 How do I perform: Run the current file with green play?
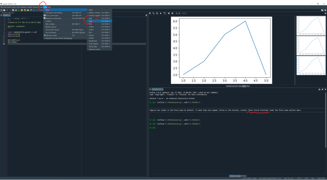(x=19, y=10)
